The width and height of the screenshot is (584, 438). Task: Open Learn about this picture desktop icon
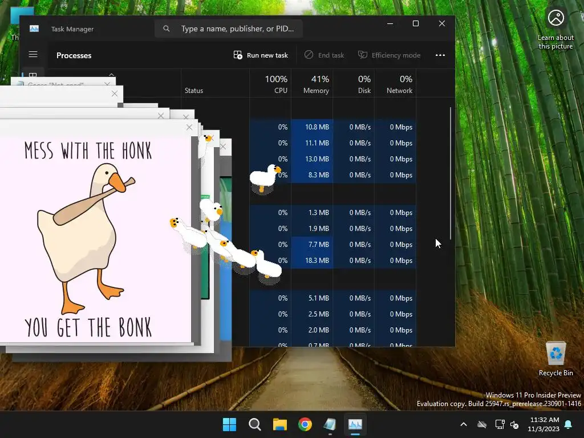point(555,29)
